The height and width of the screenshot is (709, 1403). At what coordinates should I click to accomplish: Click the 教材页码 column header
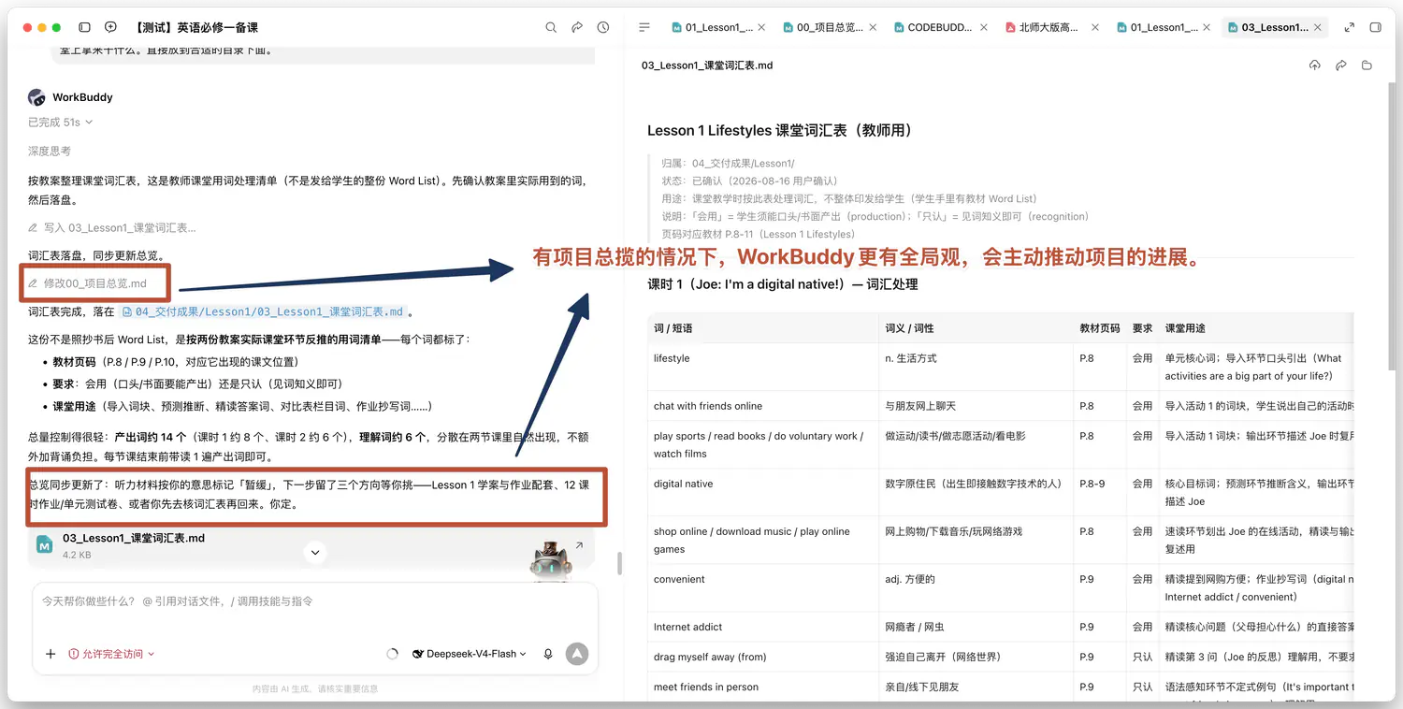[1099, 328]
